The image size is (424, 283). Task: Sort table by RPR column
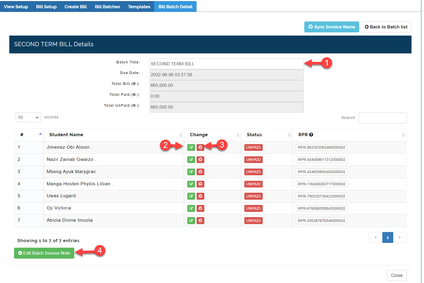click(x=349, y=135)
